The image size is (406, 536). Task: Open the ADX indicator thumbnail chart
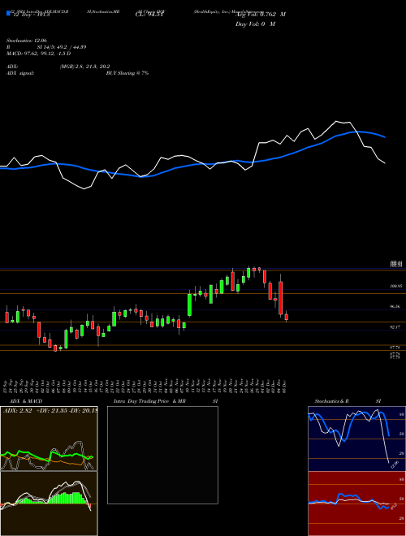pyautogui.click(x=49, y=439)
